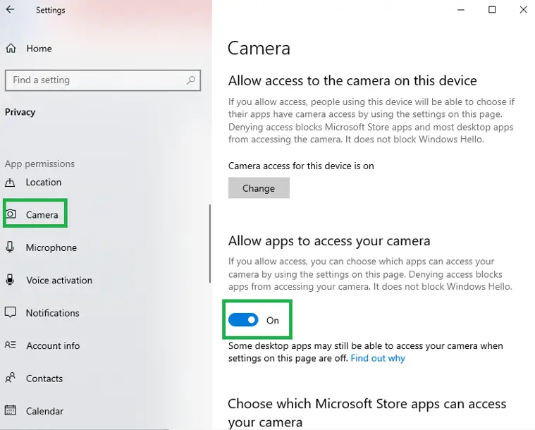The image size is (535, 430).
Task: Click the back arrow icon in Settings
Action: coord(11,9)
